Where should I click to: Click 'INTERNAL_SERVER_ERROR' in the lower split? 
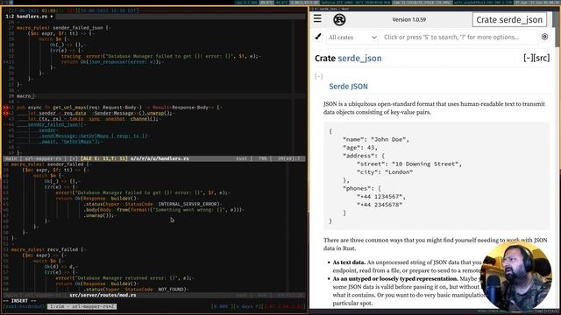pos(188,204)
